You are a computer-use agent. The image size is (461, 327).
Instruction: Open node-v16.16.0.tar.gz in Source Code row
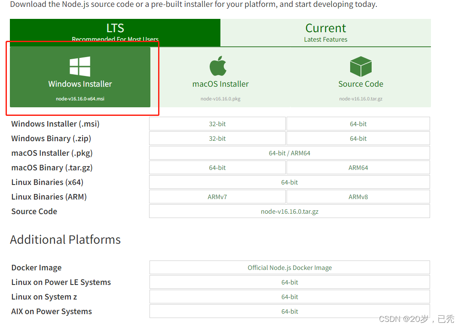(x=290, y=211)
